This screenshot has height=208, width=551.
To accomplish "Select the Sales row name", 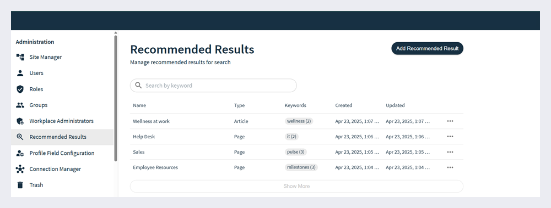I will pos(139,152).
